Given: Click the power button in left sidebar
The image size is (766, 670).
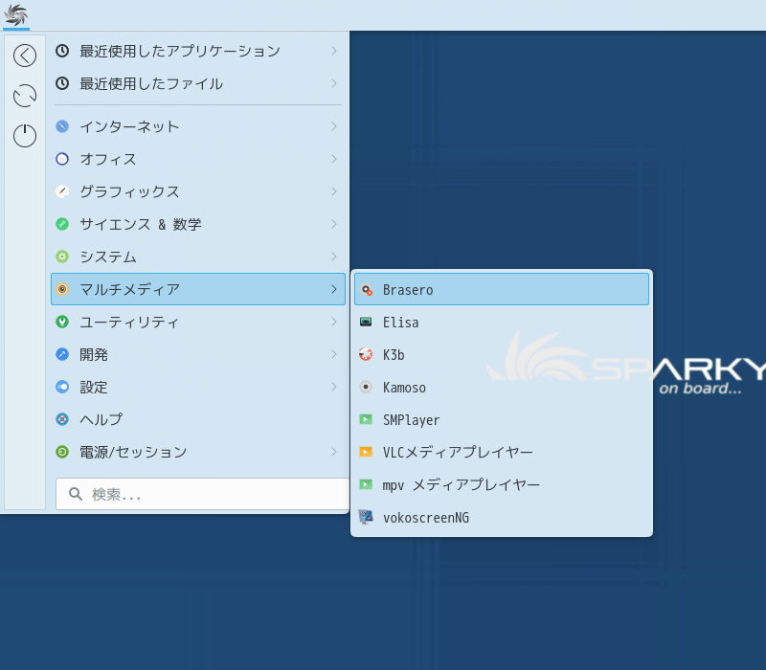Looking at the screenshot, I should [x=25, y=136].
